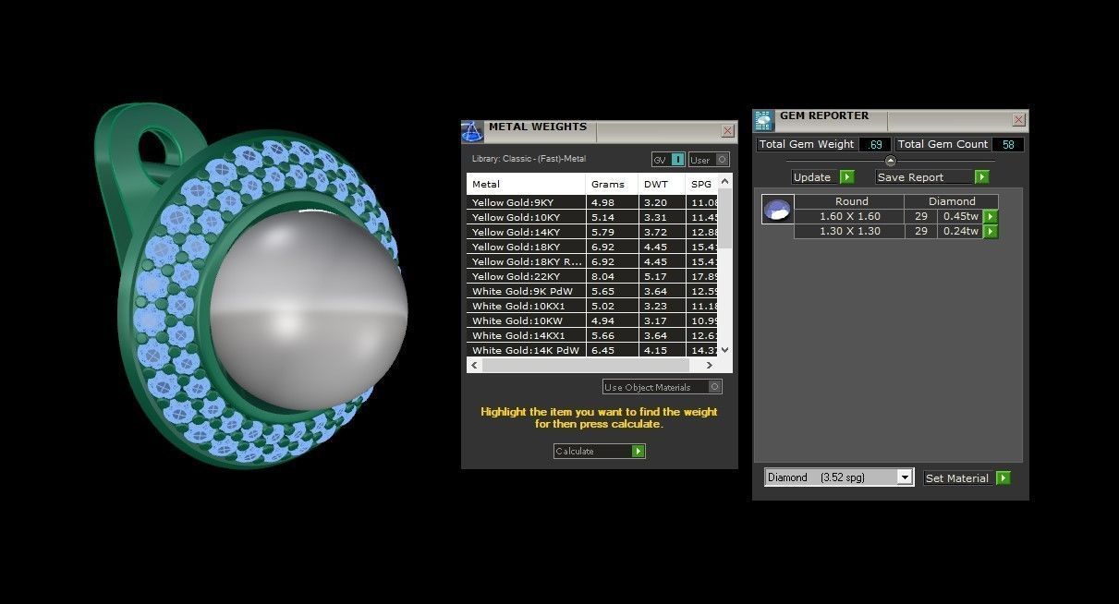Click green arrow on the 1.60 X 1.60 row
This screenshot has height=604, width=1119.
coord(990,216)
